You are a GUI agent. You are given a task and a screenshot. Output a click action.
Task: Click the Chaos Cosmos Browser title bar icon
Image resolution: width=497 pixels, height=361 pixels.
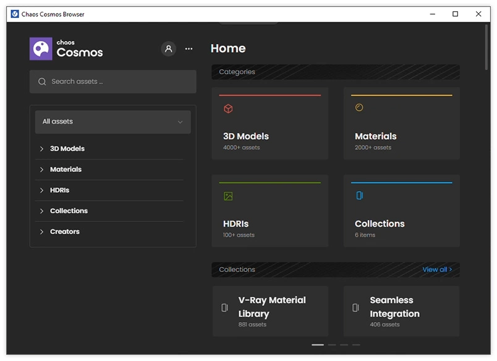(x=15, y=14)
